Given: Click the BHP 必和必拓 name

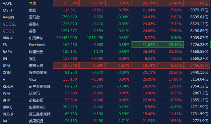Looking at the screenshot, I should 36,100.
